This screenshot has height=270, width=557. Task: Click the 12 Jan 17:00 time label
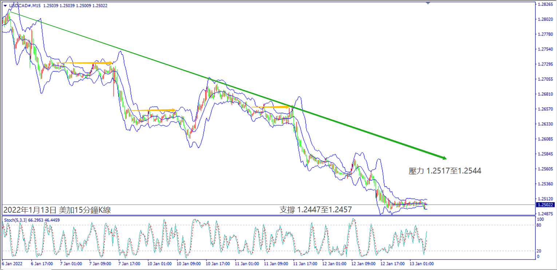click(x=392, y=263)
